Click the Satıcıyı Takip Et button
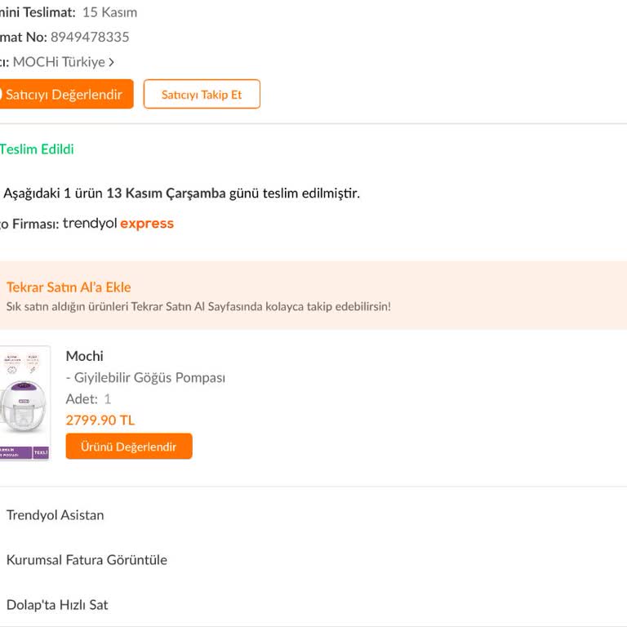Screen dimensions: 627x627 tap(202, 95)
